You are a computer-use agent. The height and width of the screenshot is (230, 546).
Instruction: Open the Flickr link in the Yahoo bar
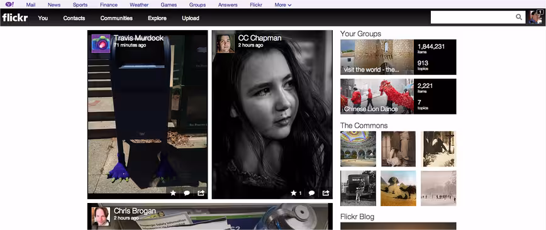tap(256, 5)
